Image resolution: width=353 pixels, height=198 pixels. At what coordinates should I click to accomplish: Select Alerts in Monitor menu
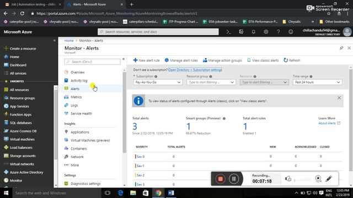coord(90,89)
